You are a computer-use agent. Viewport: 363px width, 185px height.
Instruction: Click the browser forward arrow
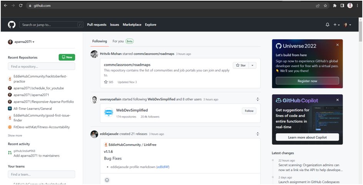(x=13, y=6)
